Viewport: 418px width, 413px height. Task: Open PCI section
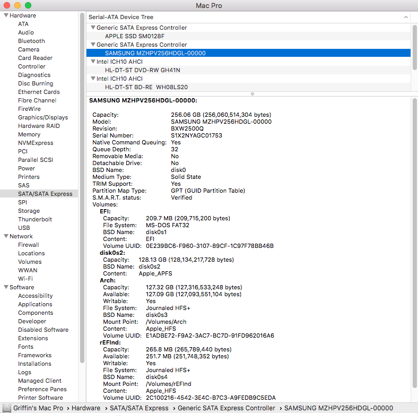[23, 151]
